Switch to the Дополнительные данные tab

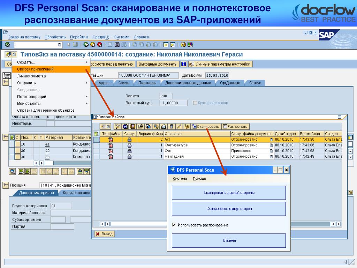[x=188, y=83]
